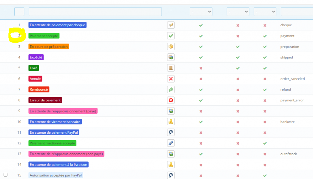This screenshot has width=313, height=179.
Task: Click the Autorisation acceptée par PayPal icon
Action: [171, 175]
